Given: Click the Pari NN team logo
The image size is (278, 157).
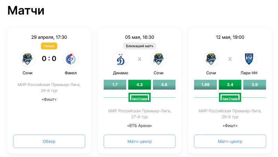Looking at the screenshot, I should tap(249, 59).
